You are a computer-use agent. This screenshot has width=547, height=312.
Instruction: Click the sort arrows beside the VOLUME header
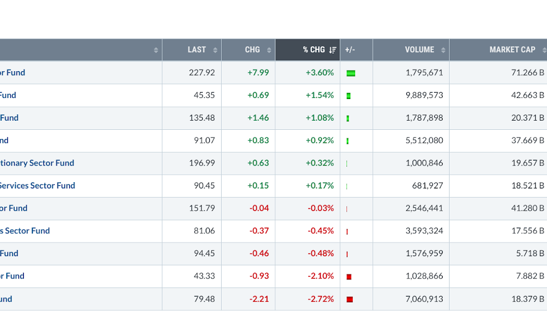[443, 50]
